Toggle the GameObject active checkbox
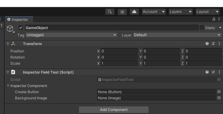This screenshot has width=223, height=114. (x=21, y=28)
